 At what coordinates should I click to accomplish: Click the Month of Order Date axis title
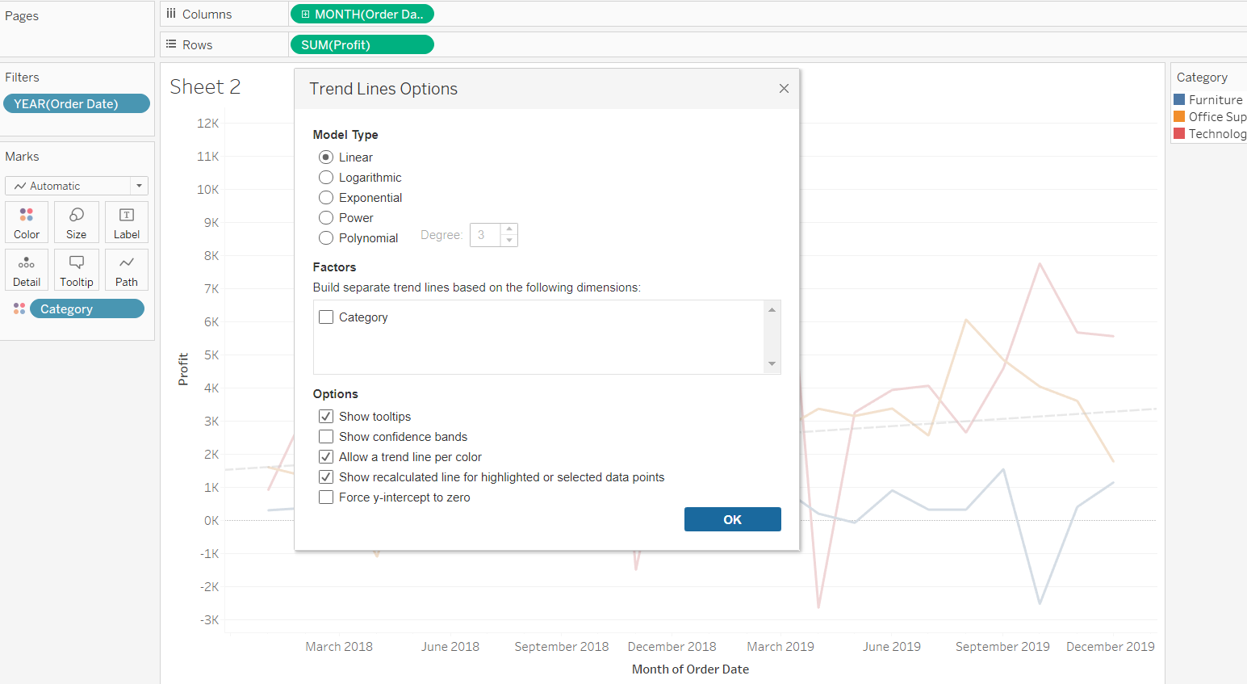(690, 669)
